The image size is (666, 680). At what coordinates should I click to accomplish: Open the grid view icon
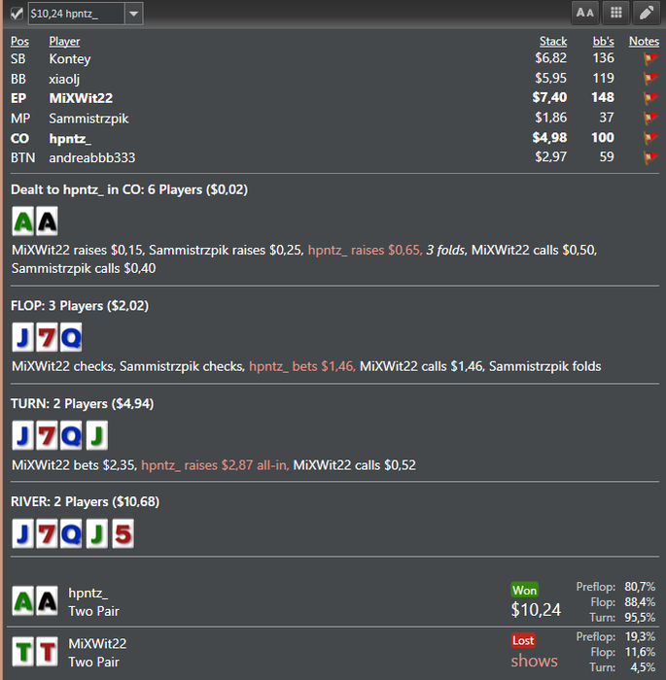pos(615,13)
